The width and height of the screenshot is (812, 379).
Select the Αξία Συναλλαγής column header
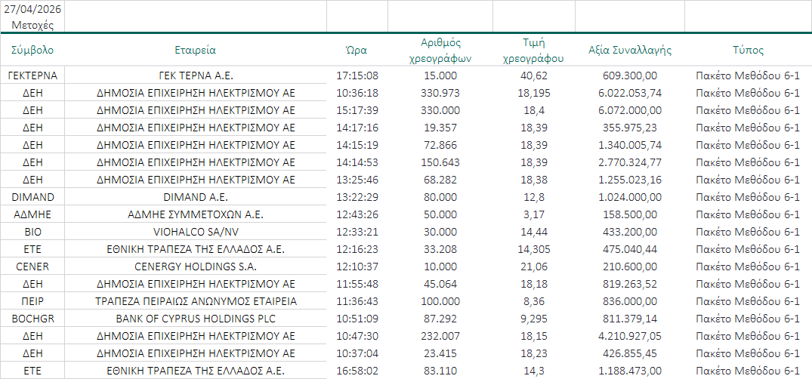(x=630, y=51)
